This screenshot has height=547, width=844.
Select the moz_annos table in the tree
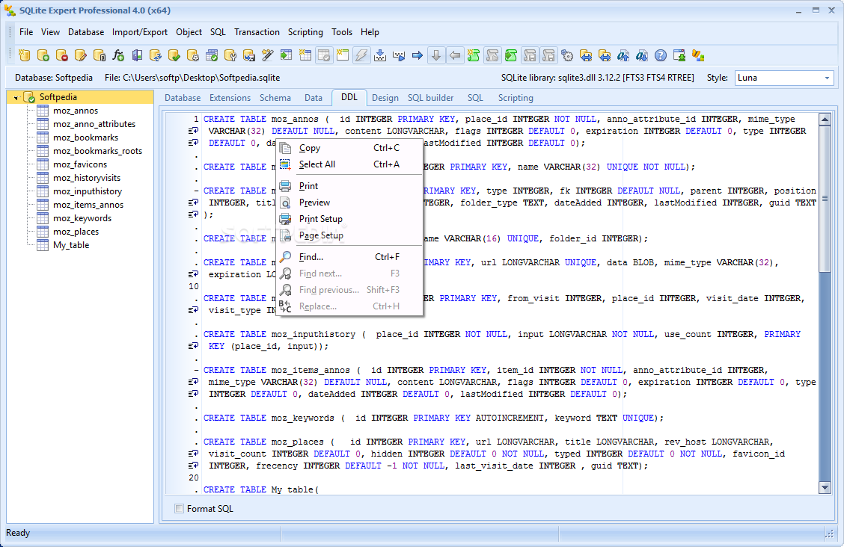coord(76,111)
